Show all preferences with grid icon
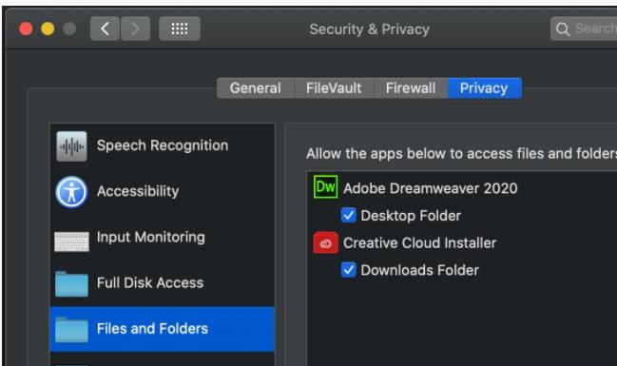The height and width of the screenshot is (366, 617). [180, 29]
